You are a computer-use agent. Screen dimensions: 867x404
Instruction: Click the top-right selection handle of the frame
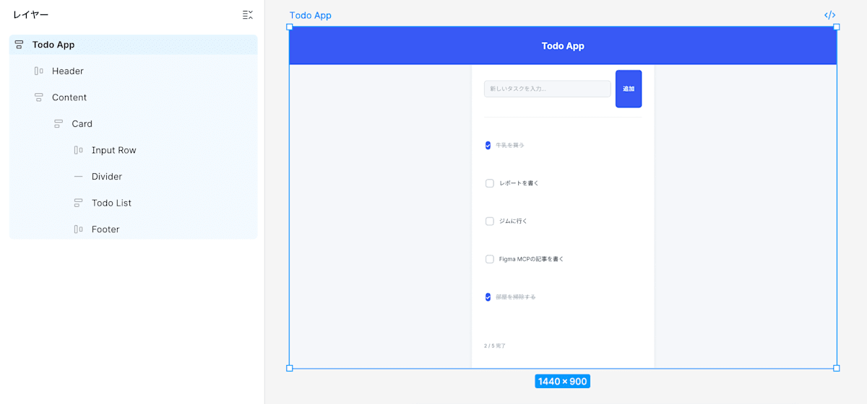click(x=837, y=27)
